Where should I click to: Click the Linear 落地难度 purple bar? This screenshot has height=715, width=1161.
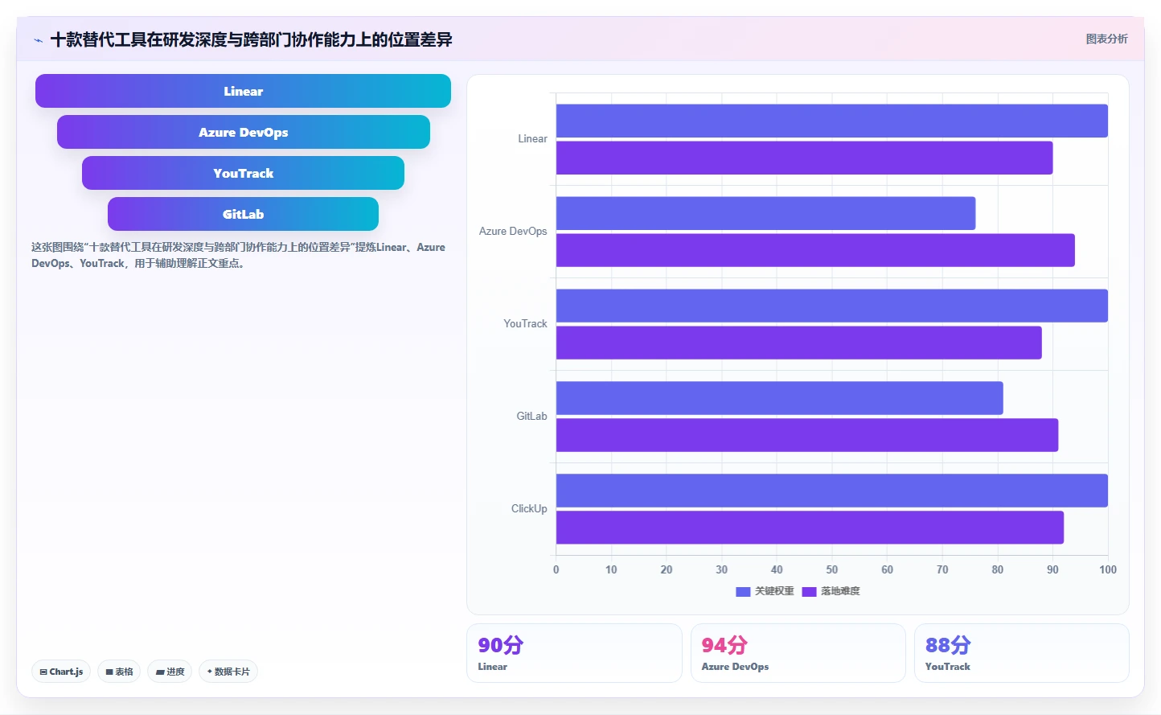[804, 158]
